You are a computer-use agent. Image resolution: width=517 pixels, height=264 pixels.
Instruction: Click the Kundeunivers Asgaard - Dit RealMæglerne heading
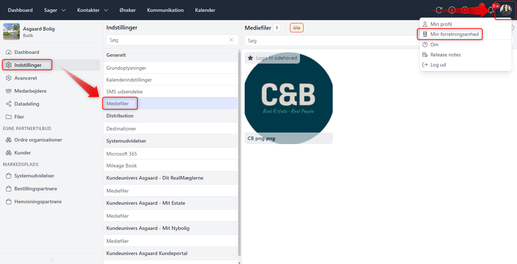point(155,178)
